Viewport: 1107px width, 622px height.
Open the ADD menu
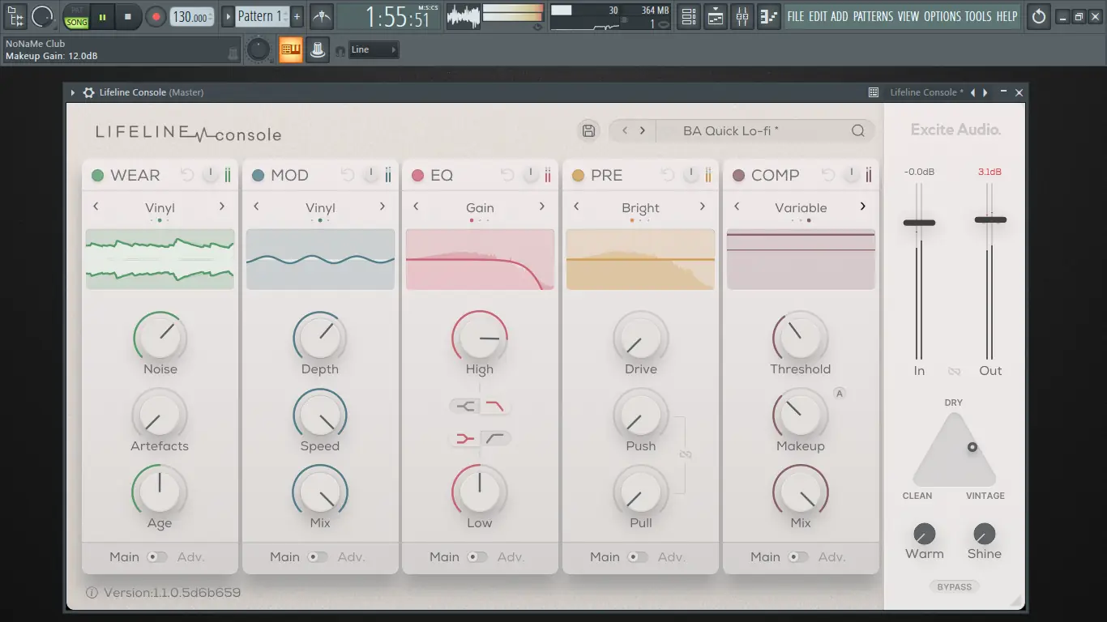tap(839, 16)
